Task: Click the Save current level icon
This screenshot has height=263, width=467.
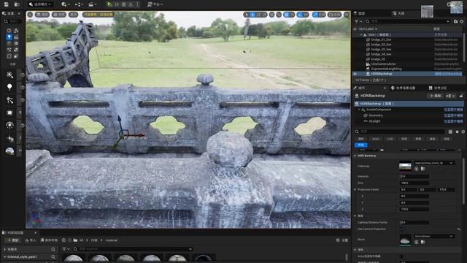Action: pyautogui.click(x=7, y=4)
